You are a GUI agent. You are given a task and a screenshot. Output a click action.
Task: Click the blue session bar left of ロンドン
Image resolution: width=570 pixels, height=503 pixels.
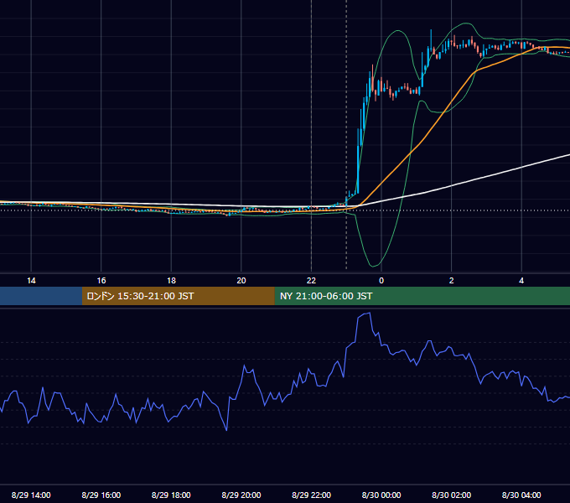point(41,296)
